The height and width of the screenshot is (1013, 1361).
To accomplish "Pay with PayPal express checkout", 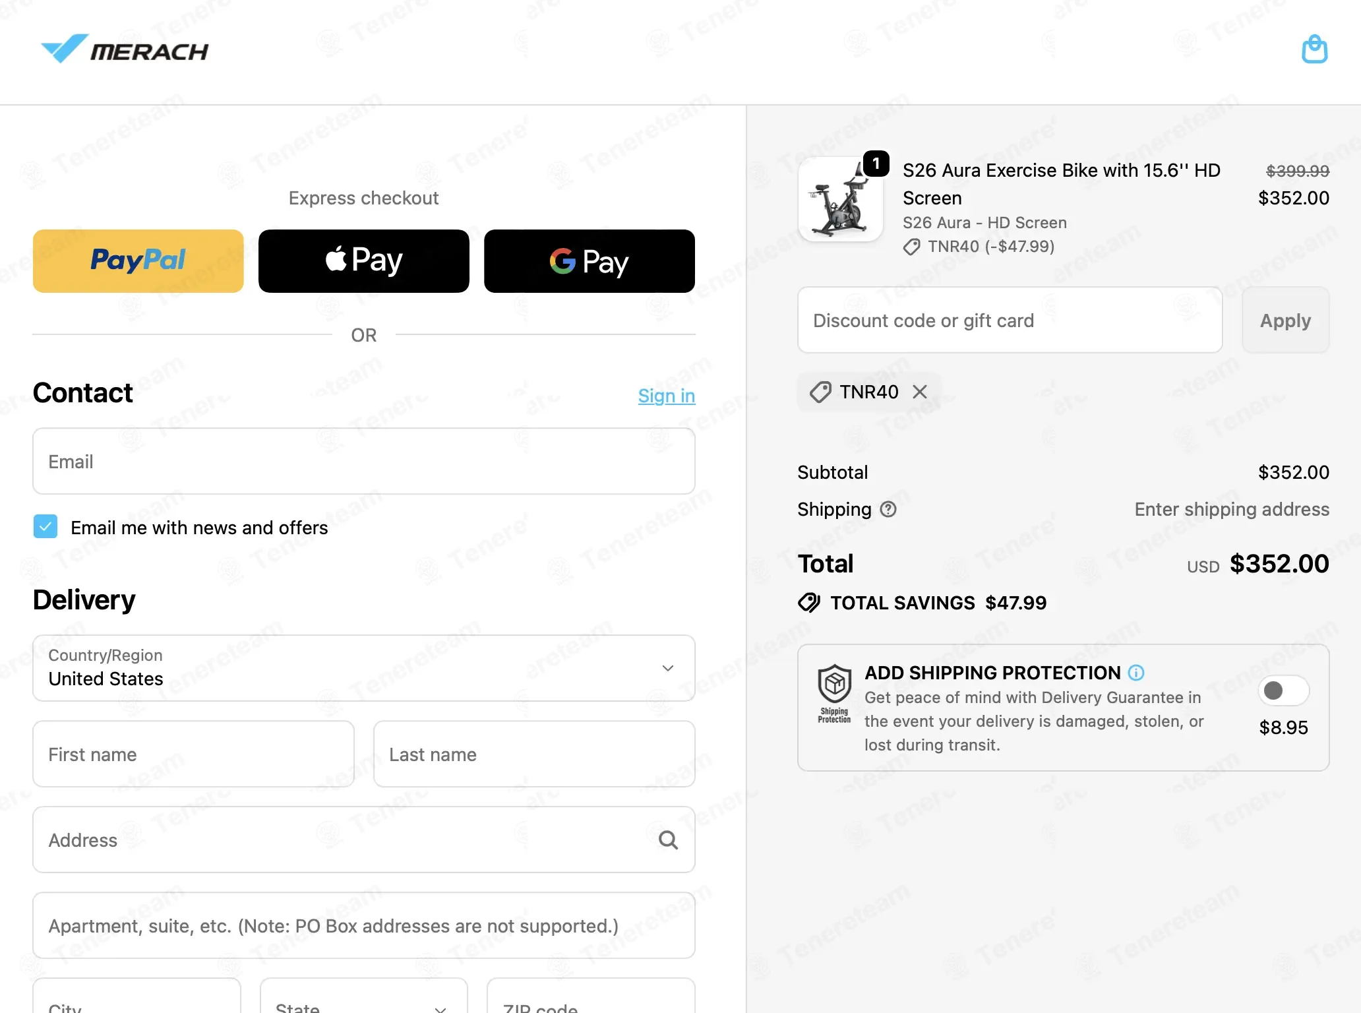I will coord(138,261).
